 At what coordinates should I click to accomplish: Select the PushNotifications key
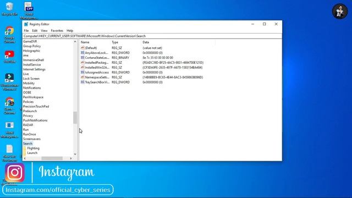point(35,120)
